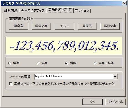This screenshot has height=108, width=128.
Task: Click the 電卓窓 color button
Action: point(19,26)
